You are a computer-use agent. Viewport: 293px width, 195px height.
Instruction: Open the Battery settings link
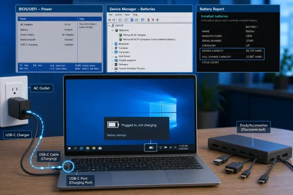116,135
